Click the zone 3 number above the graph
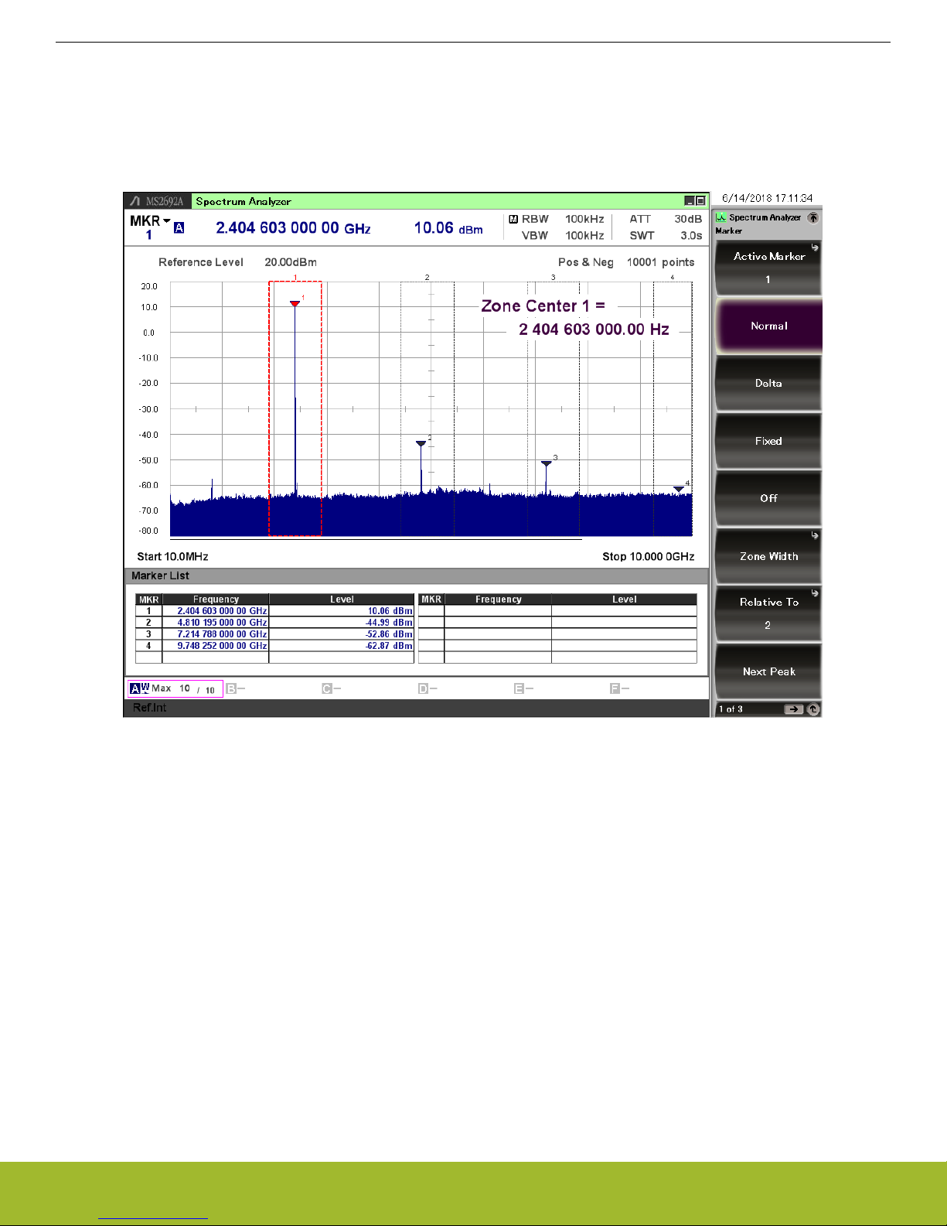This screenshot has width=947, height=1226. 553,277
